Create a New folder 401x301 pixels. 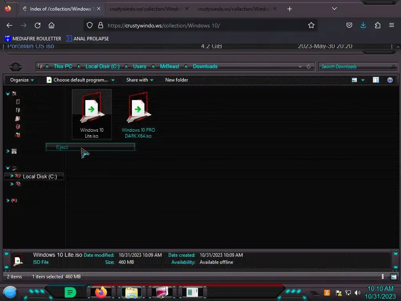[x=177, y=80]
